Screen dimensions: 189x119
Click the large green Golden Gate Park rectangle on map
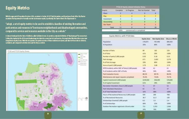tap(26, 82)
